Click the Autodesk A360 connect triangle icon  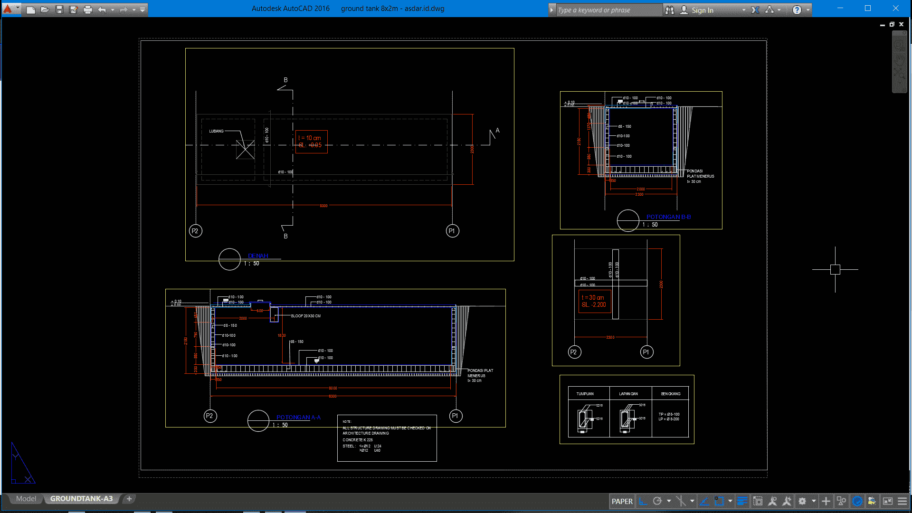coord(769,10)
